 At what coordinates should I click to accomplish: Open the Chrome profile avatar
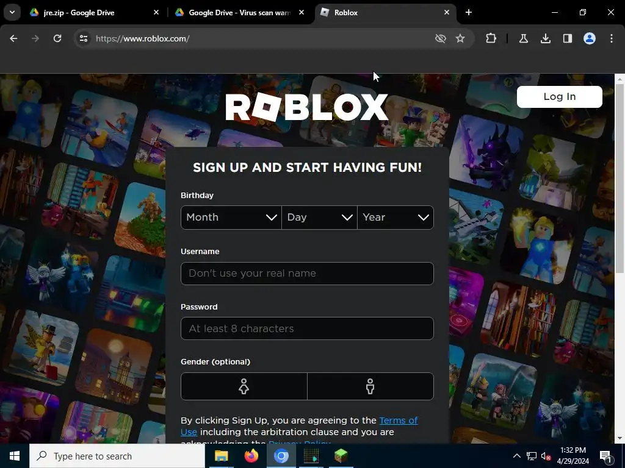click(590, 38)
